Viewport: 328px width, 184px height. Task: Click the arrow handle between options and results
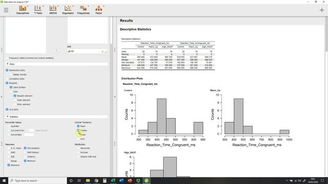coord(115,97)
